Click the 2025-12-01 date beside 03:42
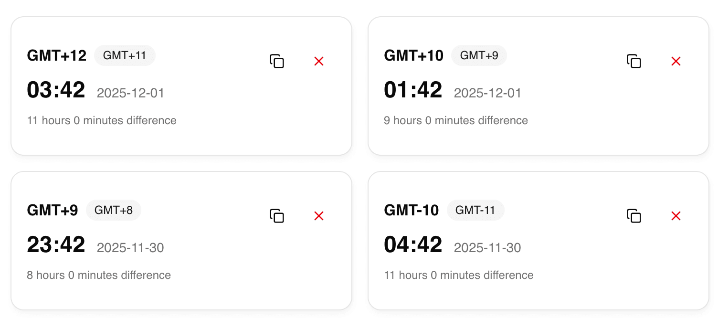 (x=130, y=93)
